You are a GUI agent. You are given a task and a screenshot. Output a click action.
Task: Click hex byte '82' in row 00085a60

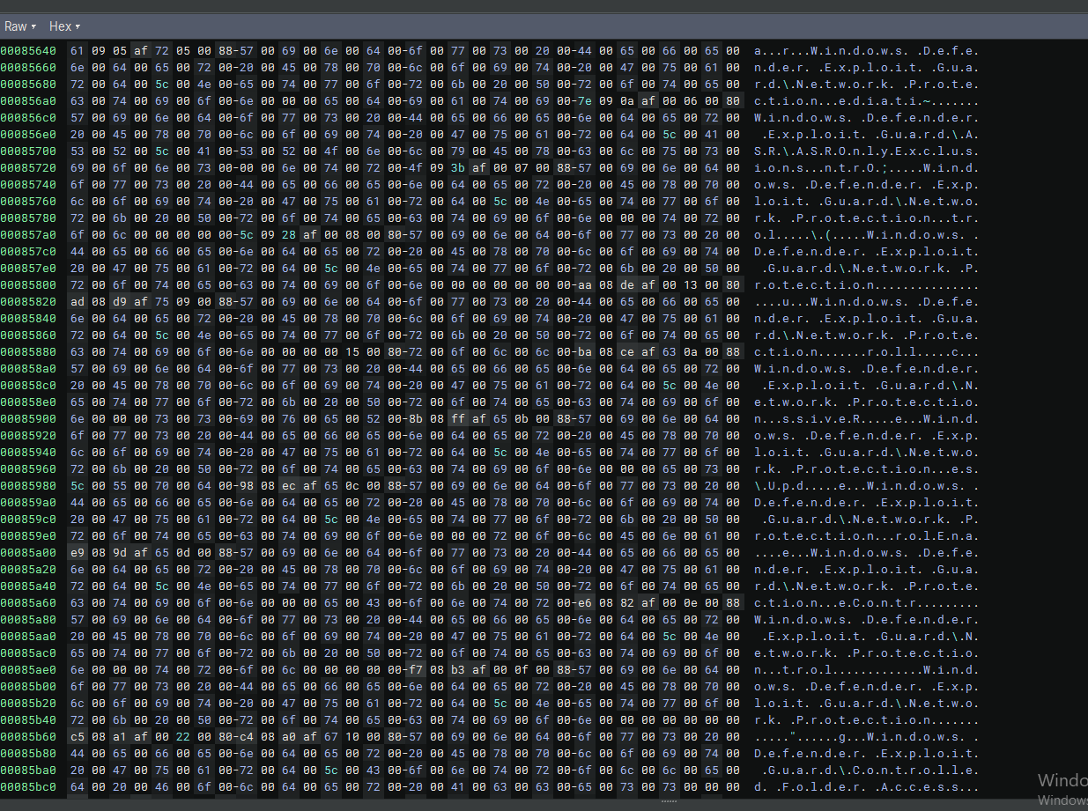click(626, 602)
